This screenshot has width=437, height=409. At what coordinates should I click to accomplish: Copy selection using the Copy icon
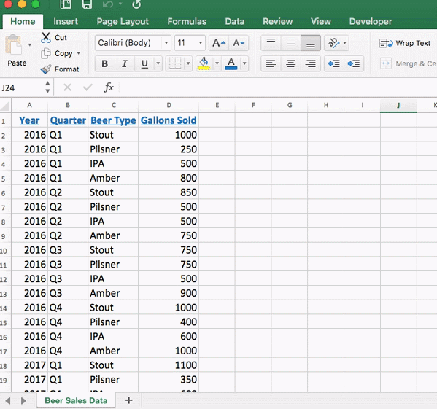46,53
